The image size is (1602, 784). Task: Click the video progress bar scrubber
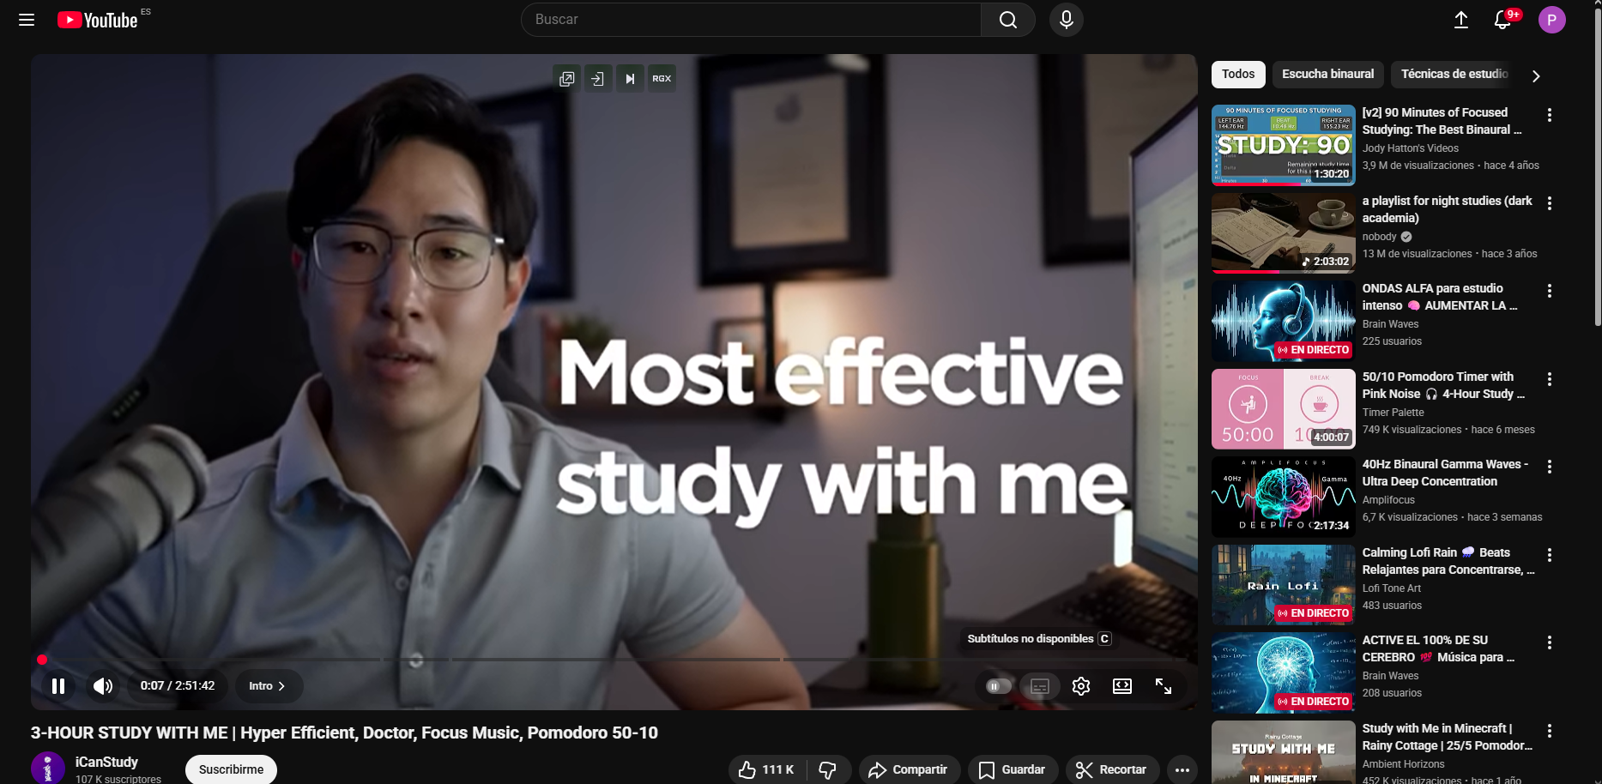(42, 660)
